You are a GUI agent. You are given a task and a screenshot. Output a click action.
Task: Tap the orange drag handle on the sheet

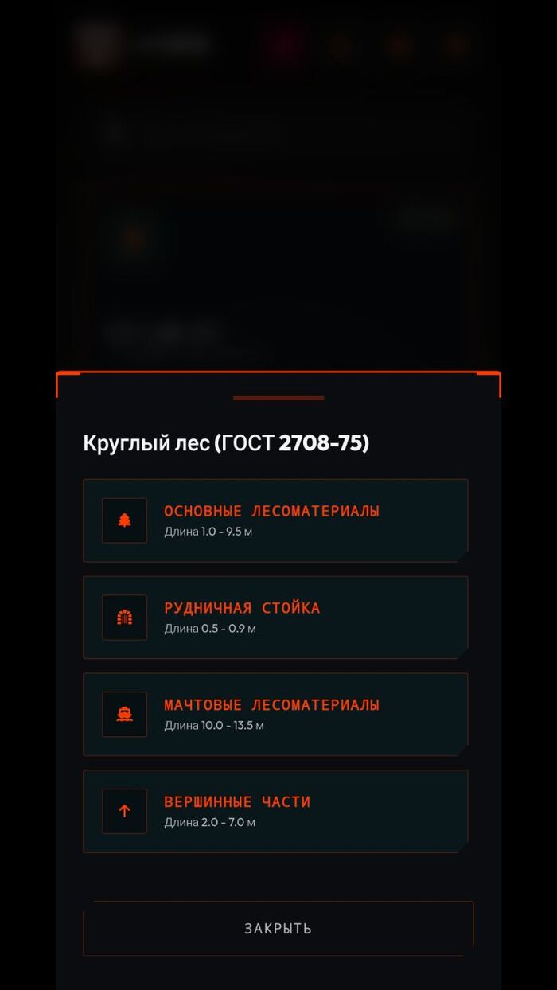click(278, 397)
